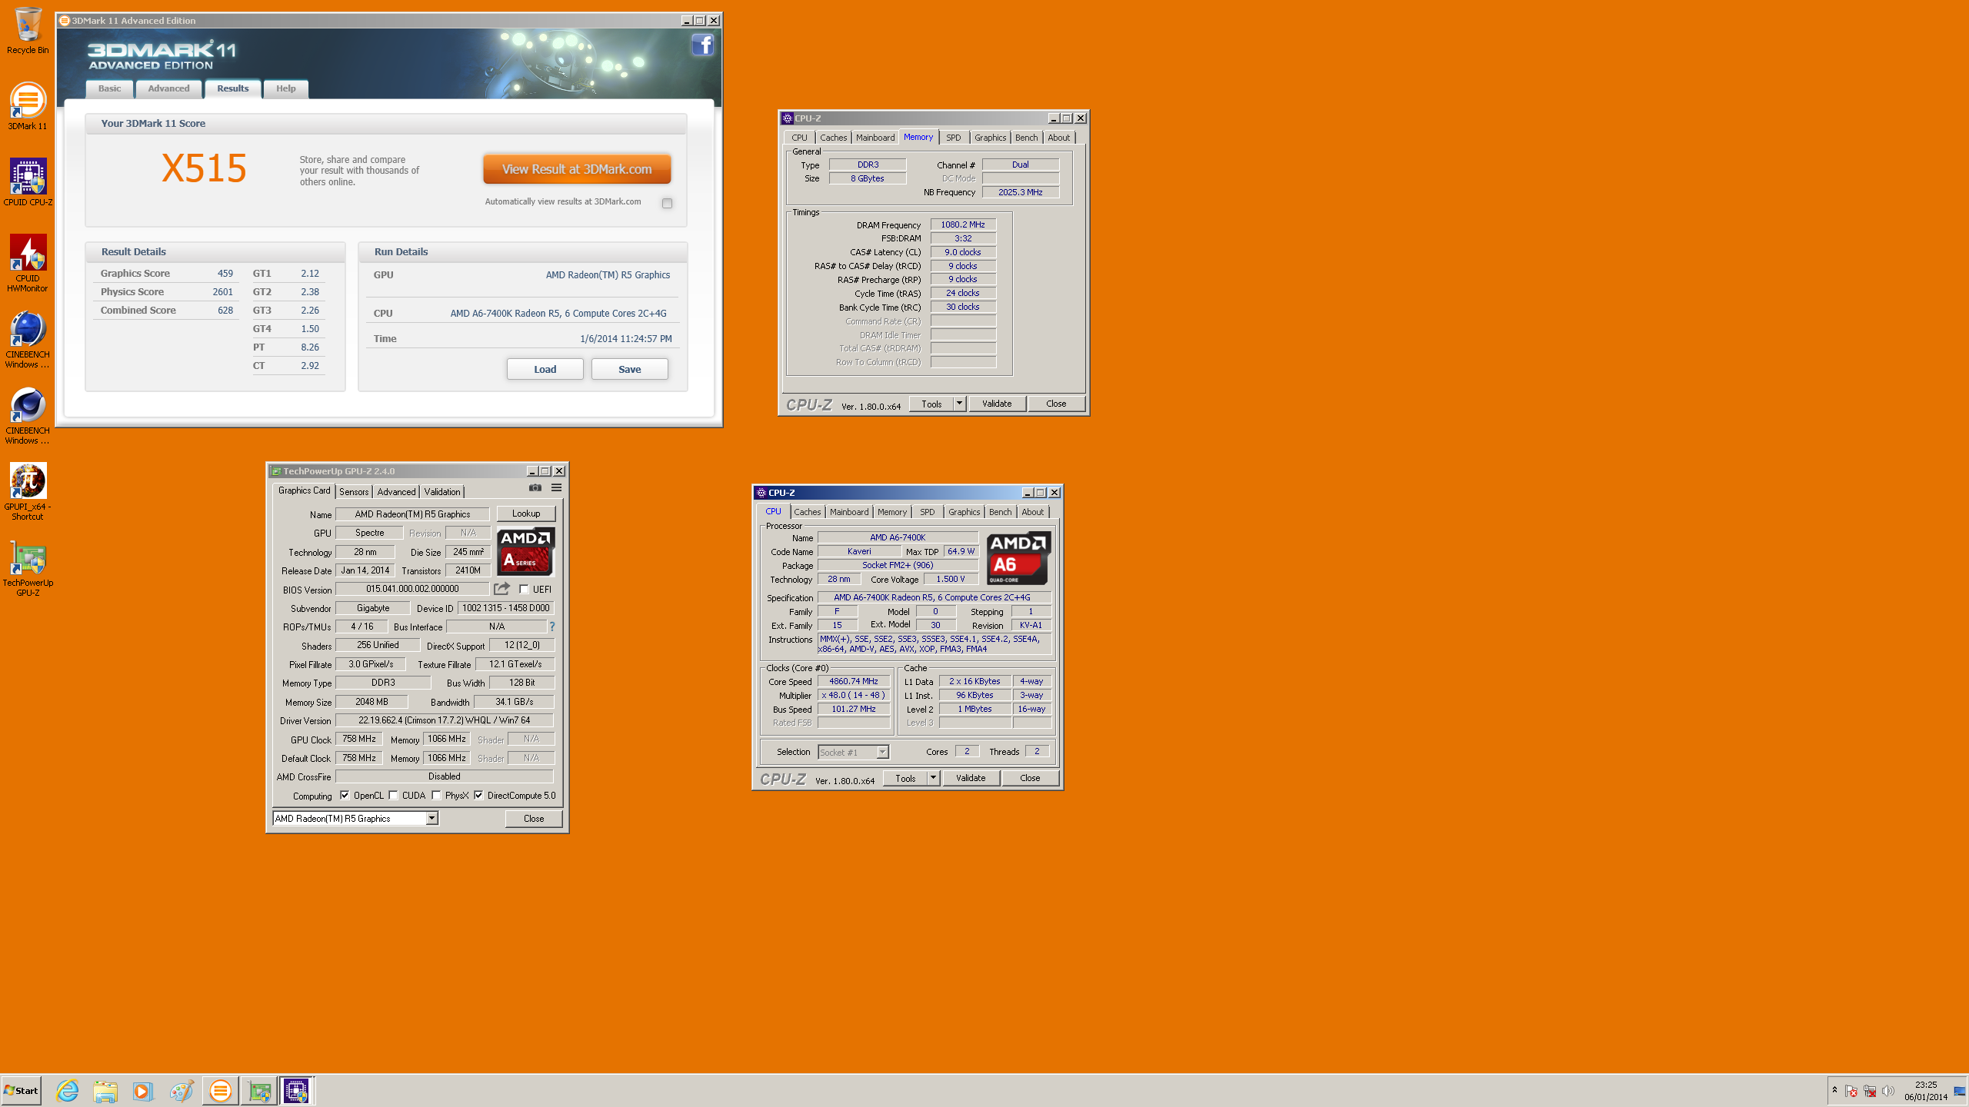Open Paint from the taskbar

(x=182, y=1091)
